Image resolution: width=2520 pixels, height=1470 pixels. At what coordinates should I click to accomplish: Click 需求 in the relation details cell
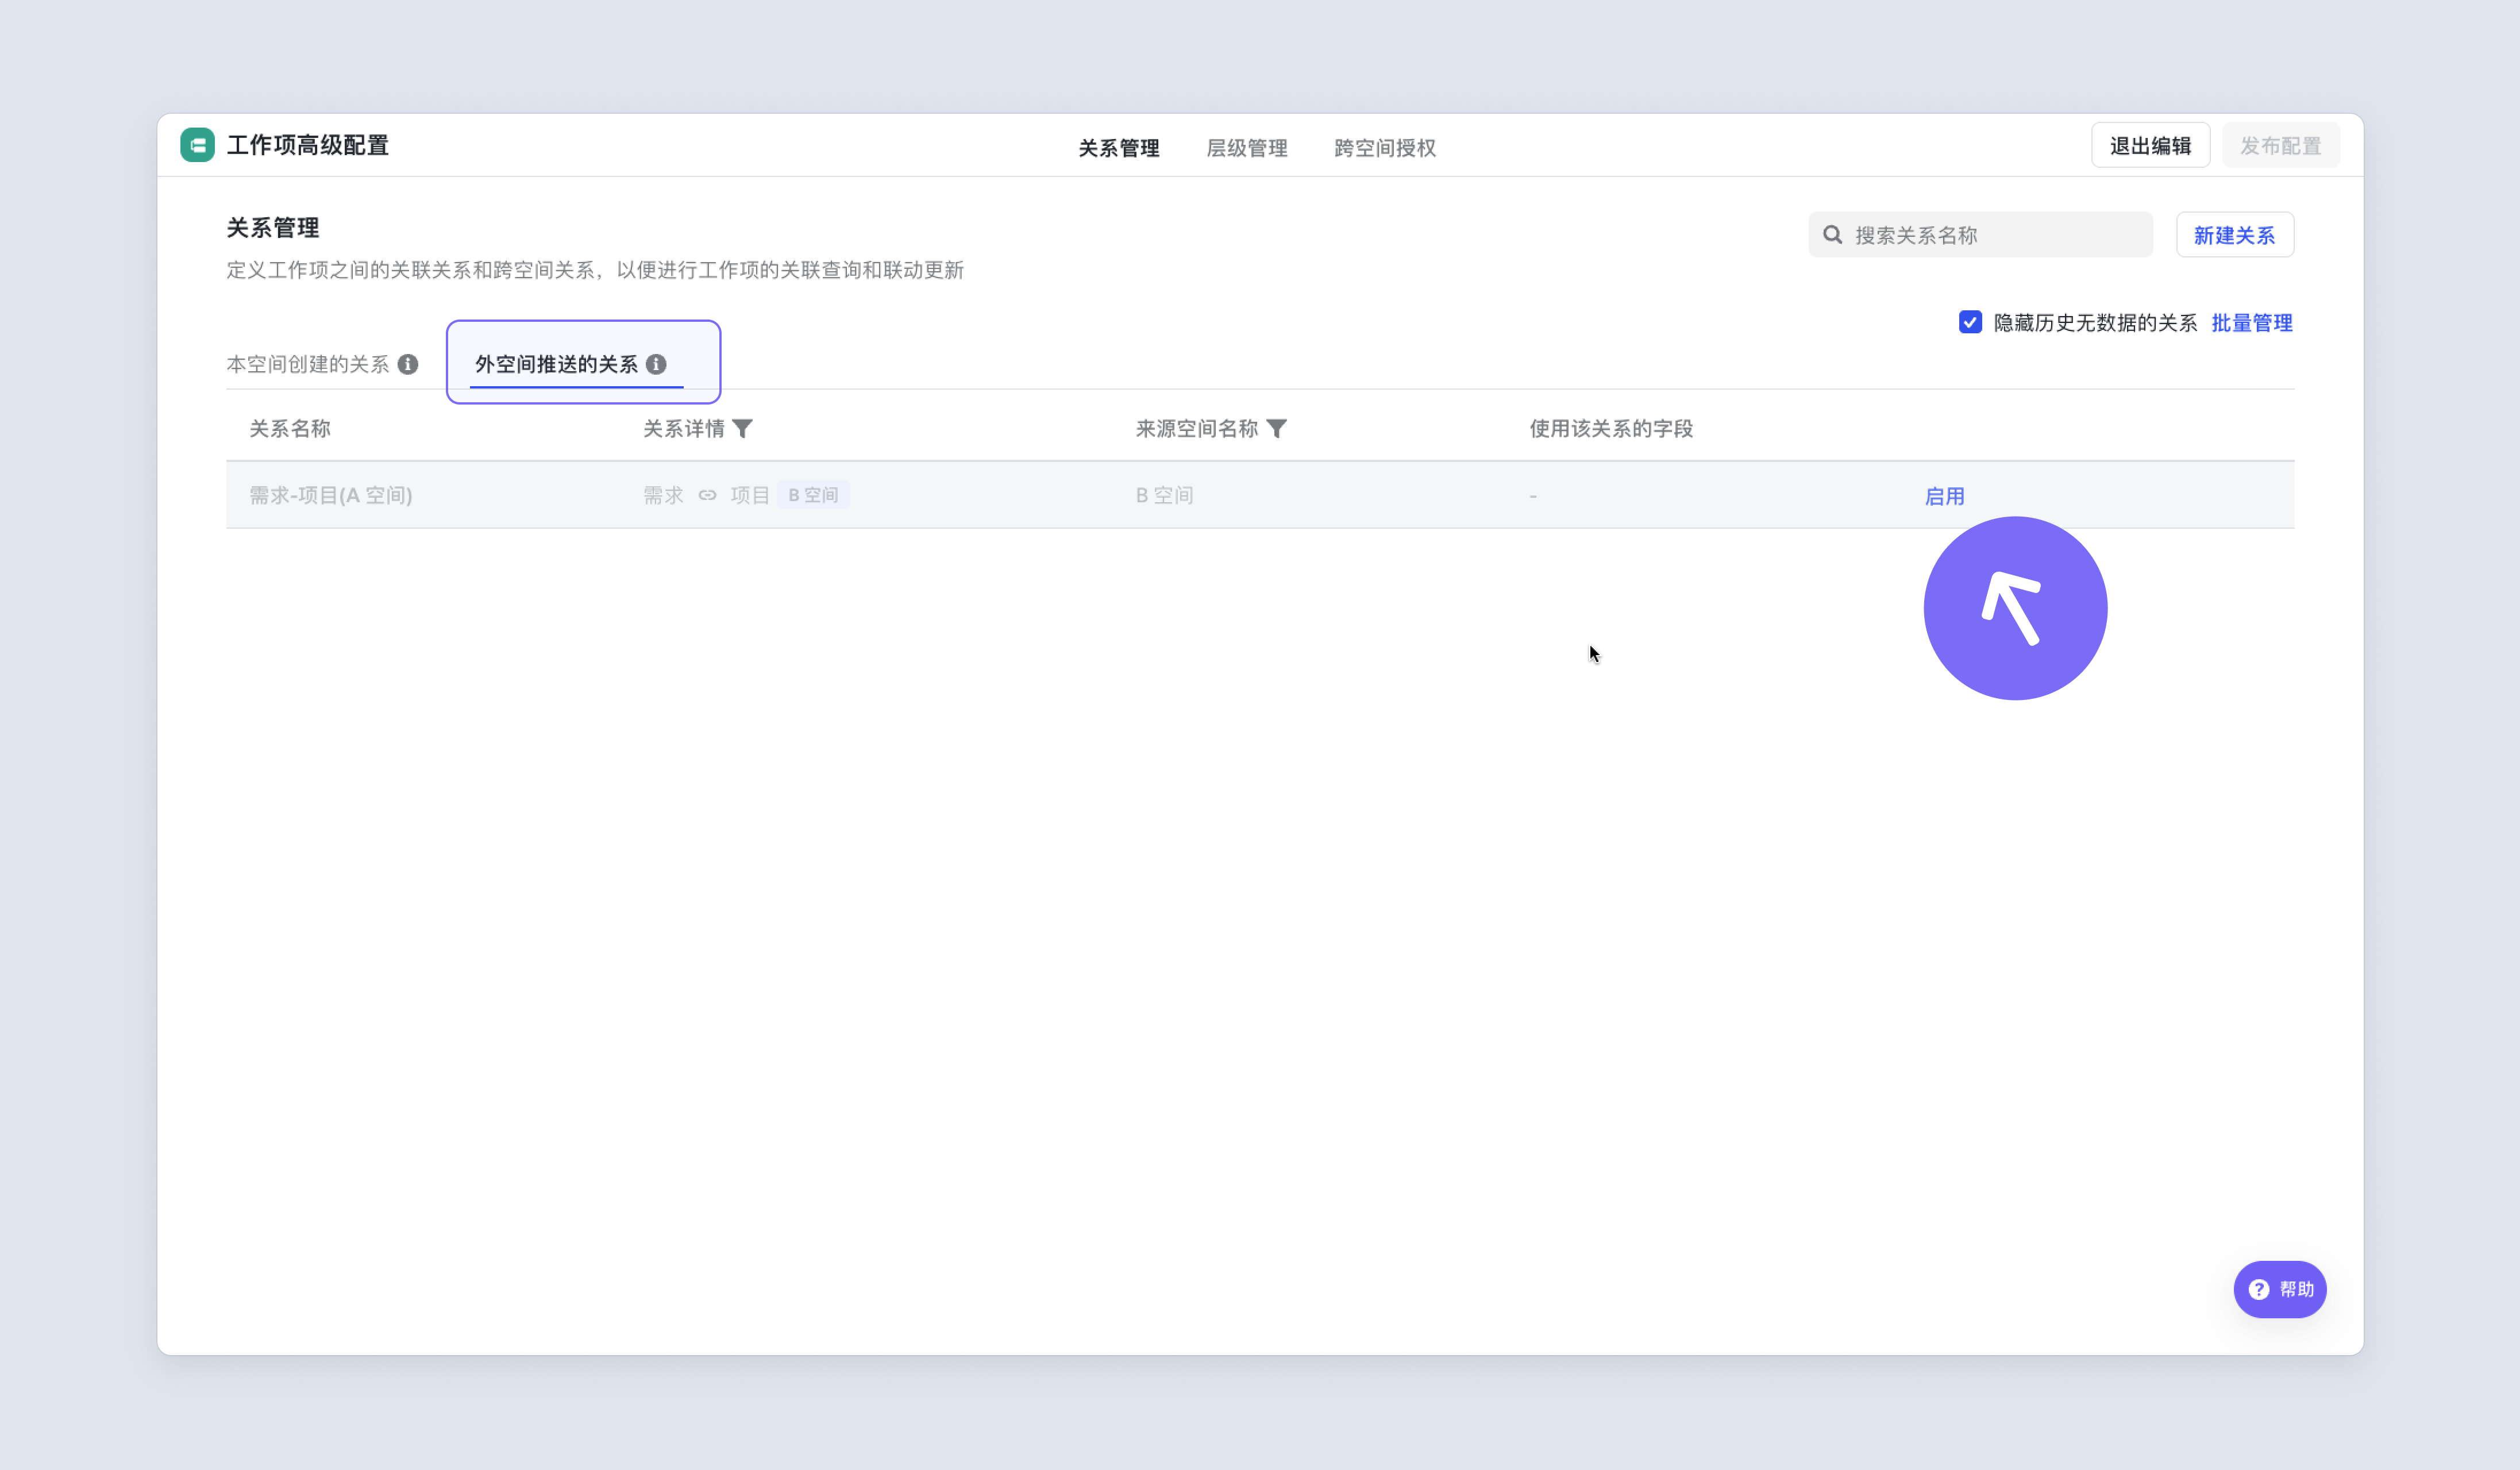pyautogui.click(x=663, y=495)
